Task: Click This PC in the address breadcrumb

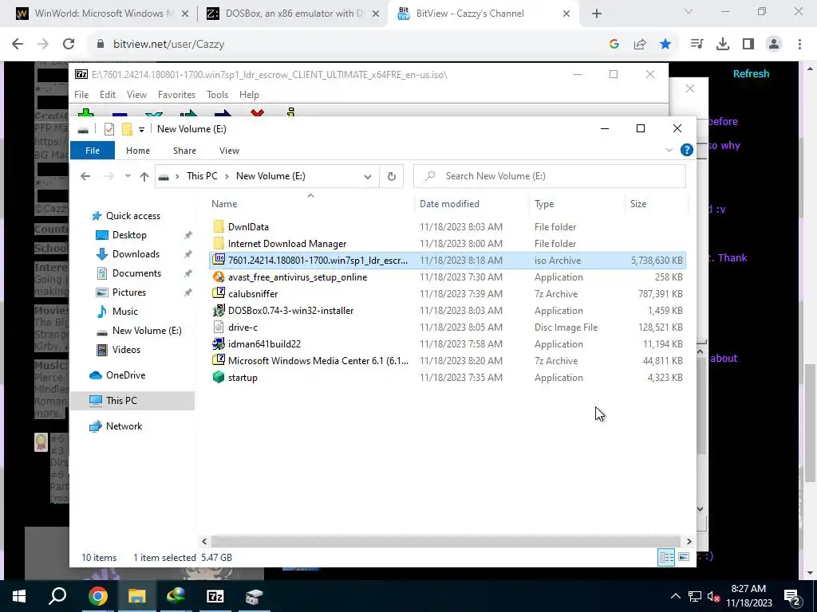Action: pos(202,176)
